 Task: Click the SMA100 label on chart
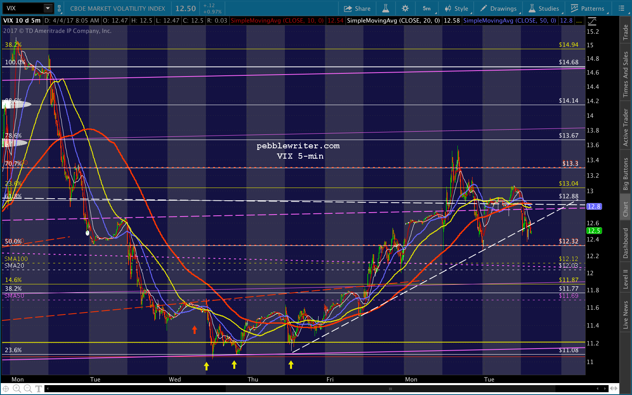16,259
